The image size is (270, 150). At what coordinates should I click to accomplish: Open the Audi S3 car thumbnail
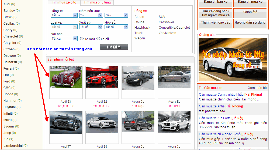66,77
